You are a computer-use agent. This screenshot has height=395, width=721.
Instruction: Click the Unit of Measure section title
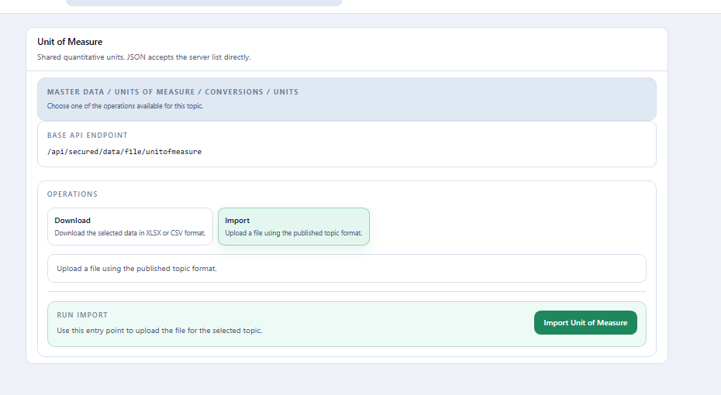pos(70,42)
